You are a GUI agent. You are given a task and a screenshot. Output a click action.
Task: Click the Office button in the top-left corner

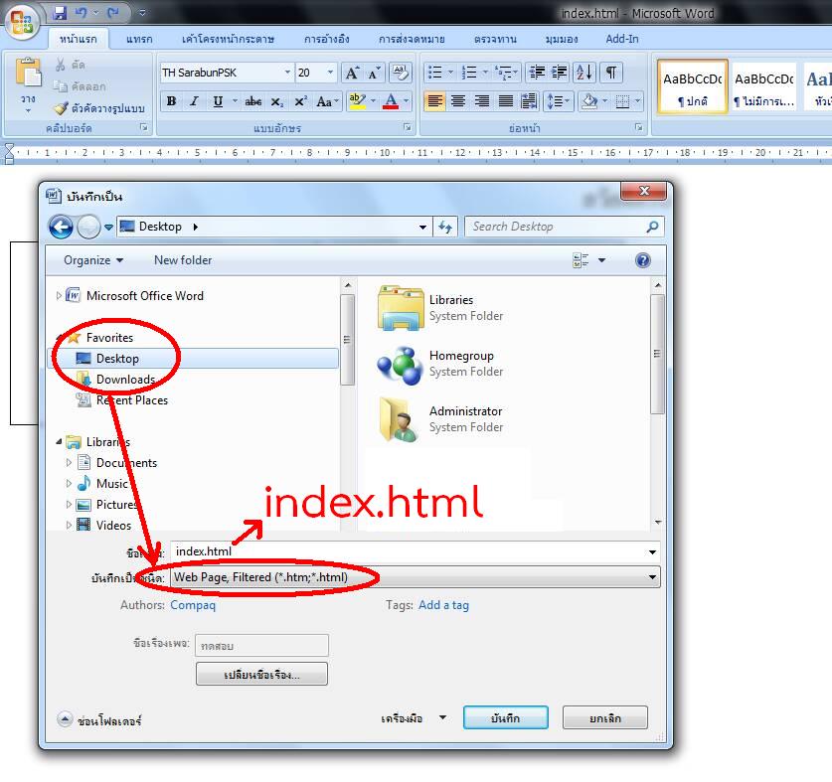(22, 21)
